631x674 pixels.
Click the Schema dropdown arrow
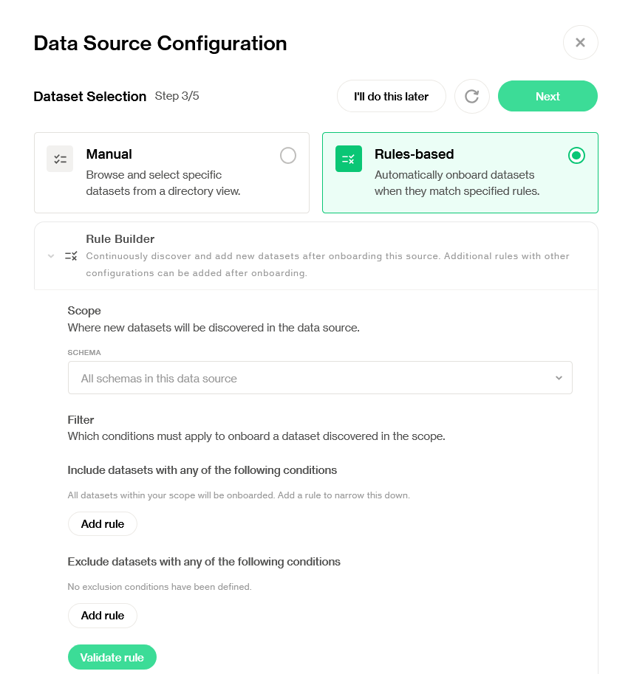coord(559,378)
